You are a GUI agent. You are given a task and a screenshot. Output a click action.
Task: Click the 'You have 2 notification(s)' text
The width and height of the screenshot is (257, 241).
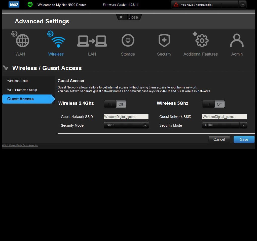(197, 5)
